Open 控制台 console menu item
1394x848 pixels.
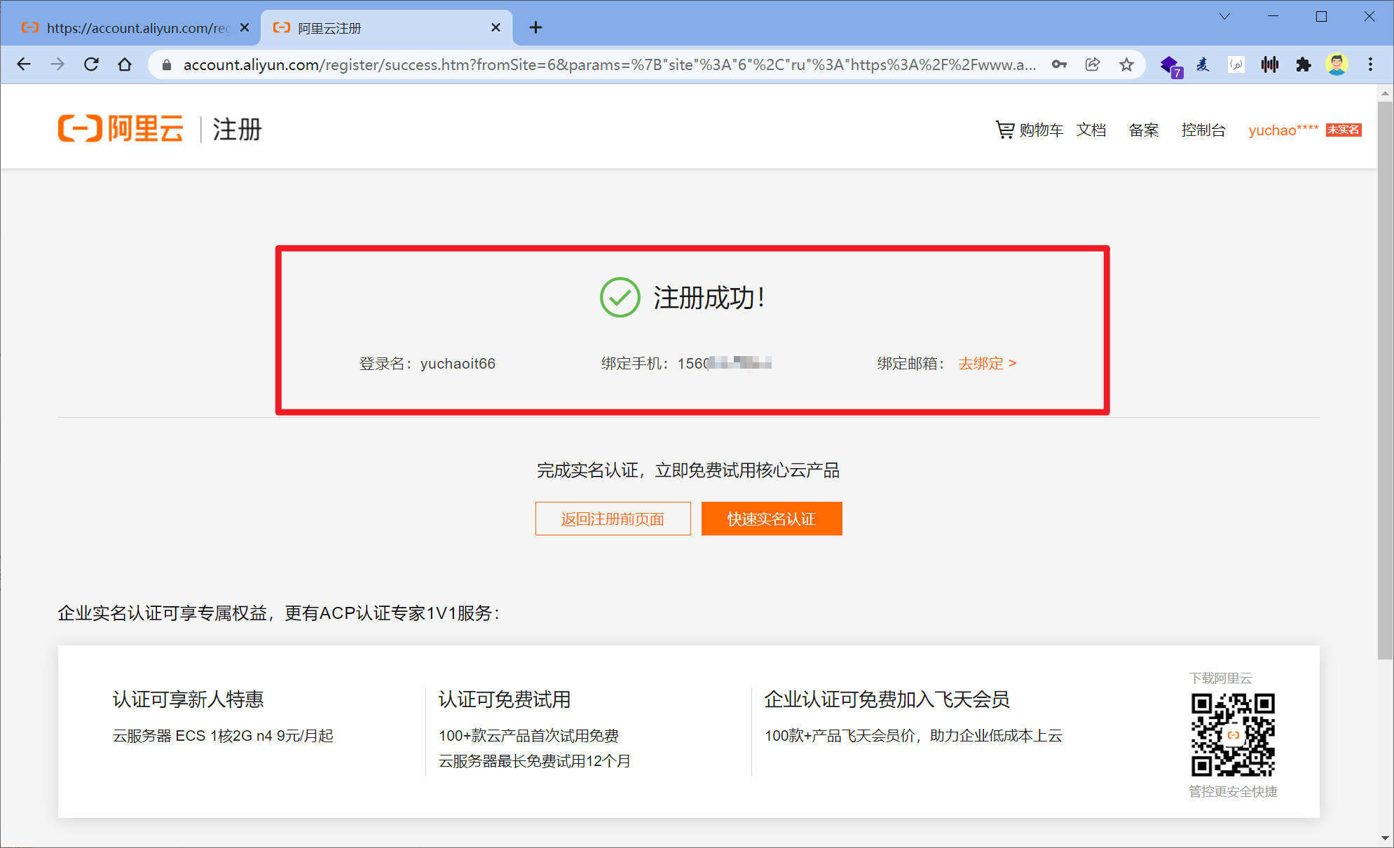[x=1203, y=130]
